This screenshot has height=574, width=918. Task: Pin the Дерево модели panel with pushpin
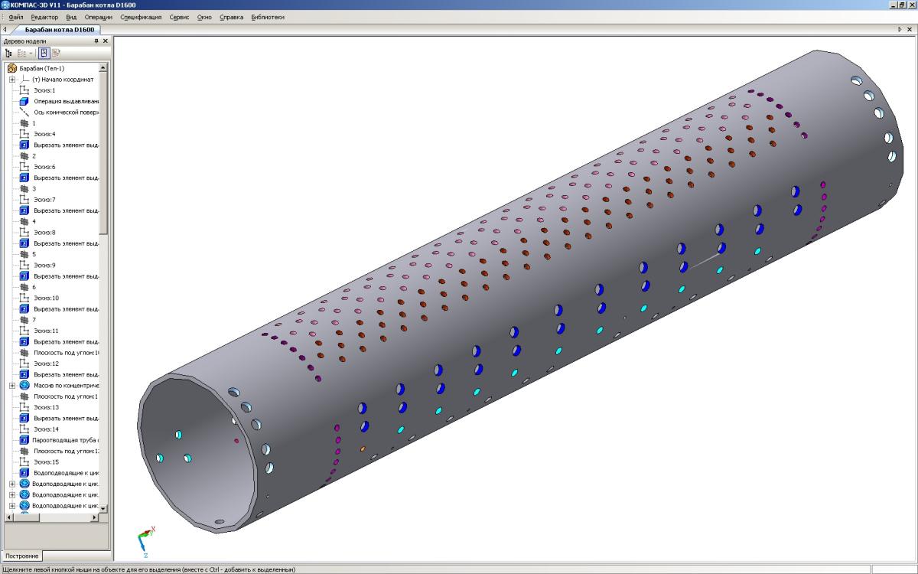click(x=96, y=41)
